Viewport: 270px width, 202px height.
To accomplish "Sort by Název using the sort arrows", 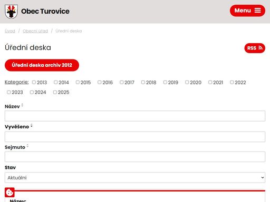I will 22,106.
